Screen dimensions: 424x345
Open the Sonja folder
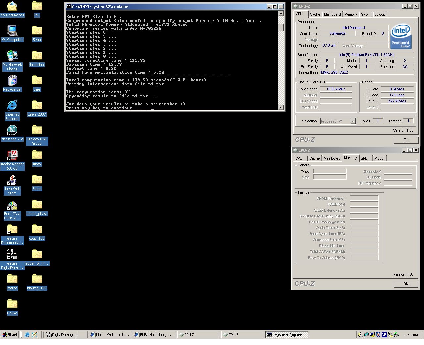pos(37,182)
